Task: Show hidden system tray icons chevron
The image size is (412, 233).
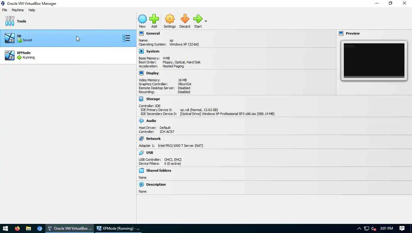Action: pyautogui.click(x=359, y=228)
